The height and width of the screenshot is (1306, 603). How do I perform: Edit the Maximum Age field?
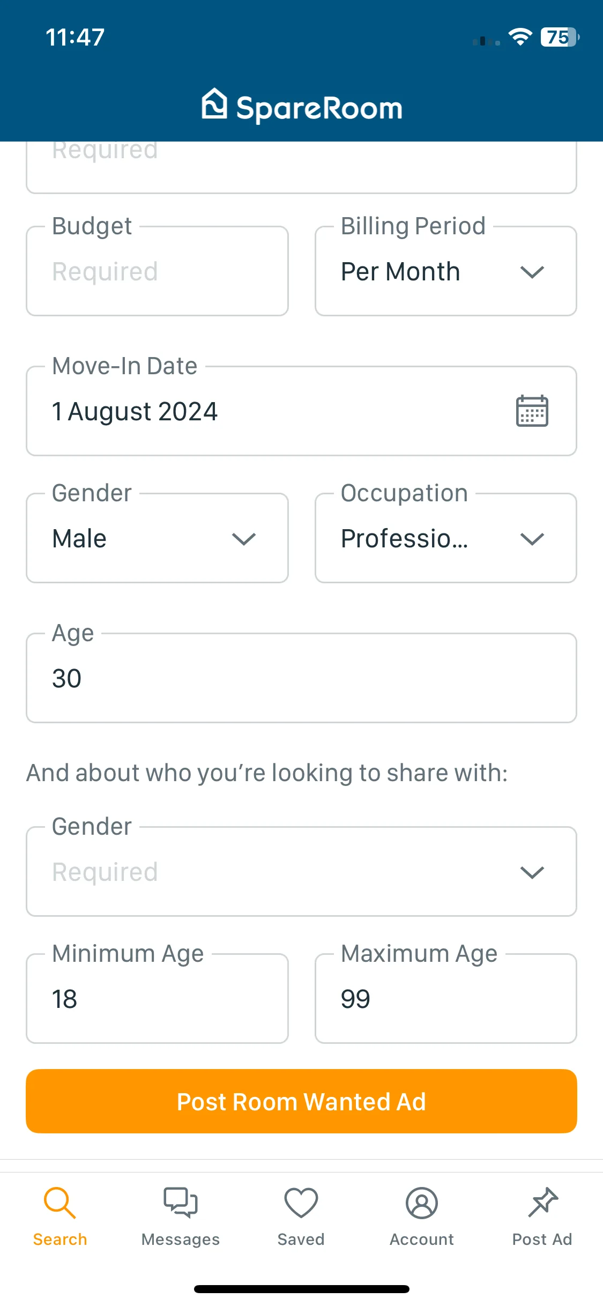[x=446, y=999]
